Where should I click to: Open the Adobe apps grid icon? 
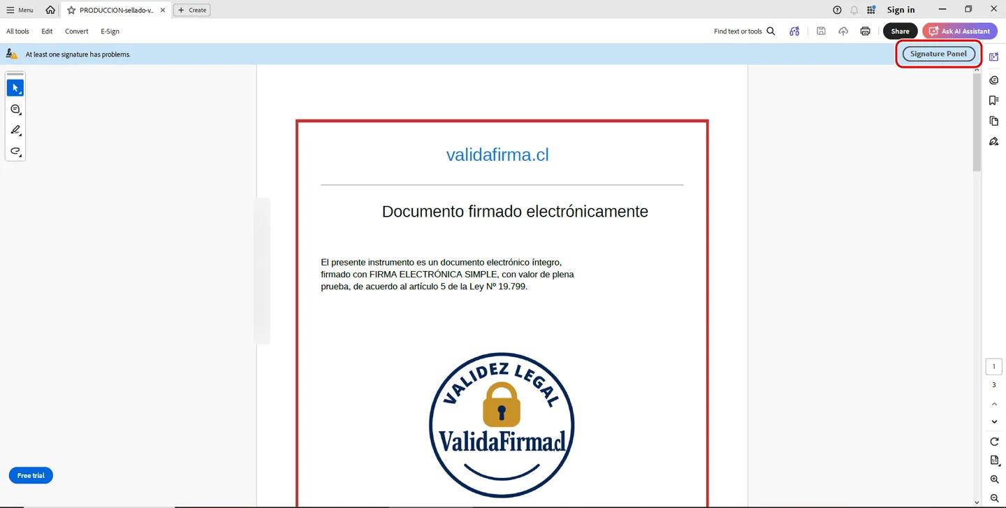coord(871,10)
